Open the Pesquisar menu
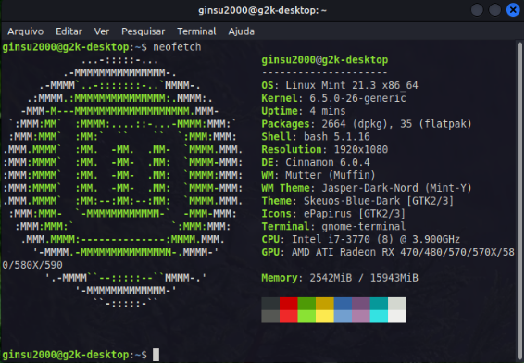525x363 pixels. (143, 31)
